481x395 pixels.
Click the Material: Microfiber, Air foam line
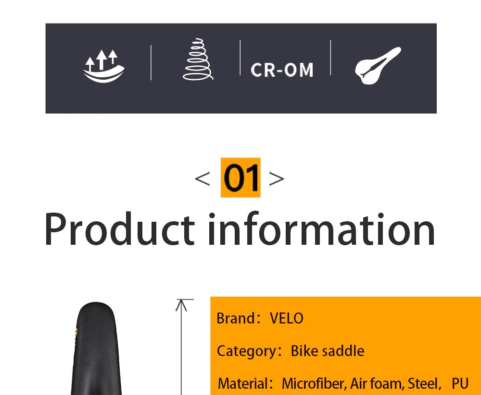pyautogui.click(x=343, y=383)
